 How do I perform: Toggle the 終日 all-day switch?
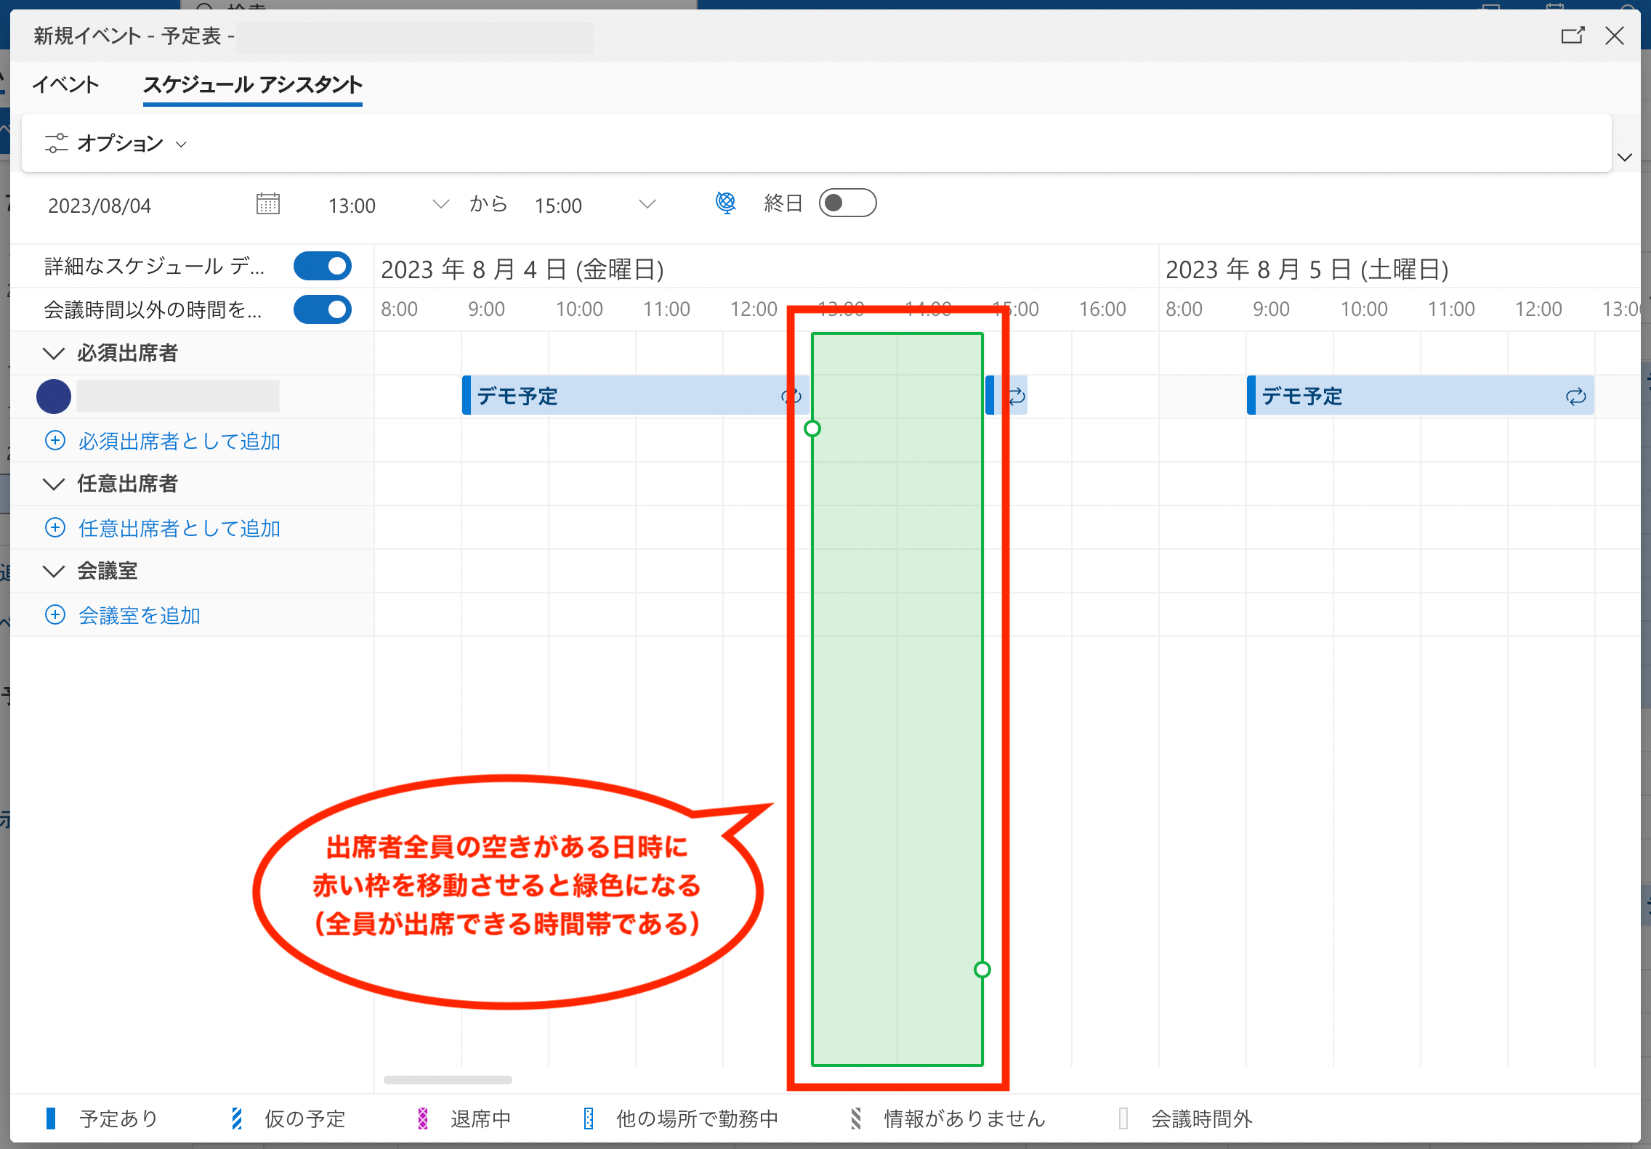[847, 203]
